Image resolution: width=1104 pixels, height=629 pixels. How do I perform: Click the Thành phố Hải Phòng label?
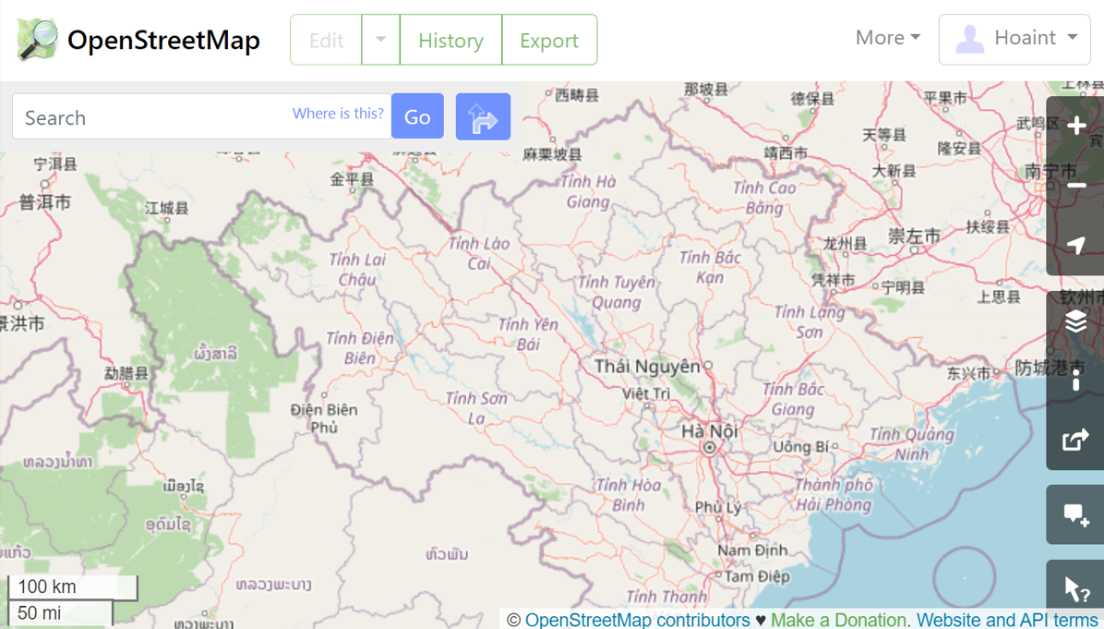(x=834, y=494)
